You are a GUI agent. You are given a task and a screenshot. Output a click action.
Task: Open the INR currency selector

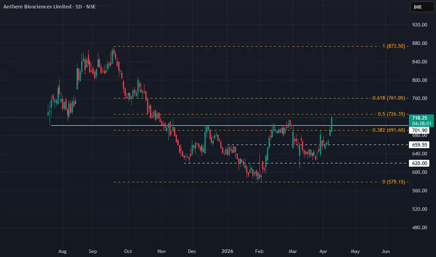pos(422,7)
